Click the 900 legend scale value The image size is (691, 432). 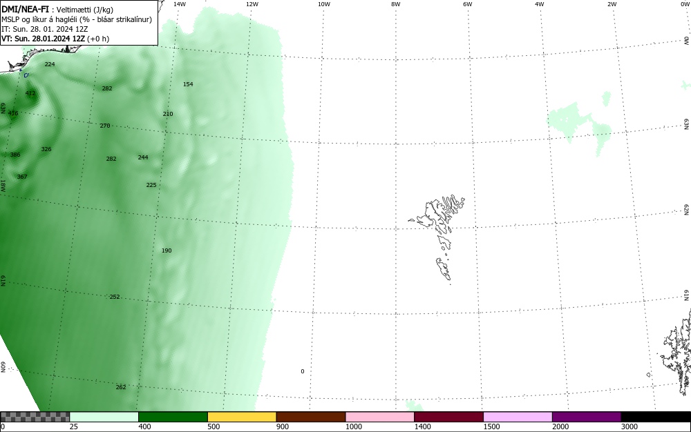(283, 426)
